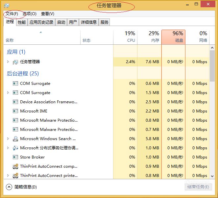Sort by the 磁盘 column header
The height and width of the screenshot is (198, 218).
point(173,37)
